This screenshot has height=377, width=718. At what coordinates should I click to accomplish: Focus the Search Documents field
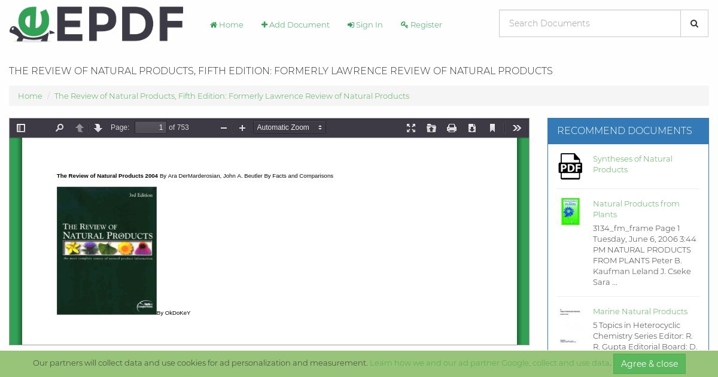tap(590, 23)
